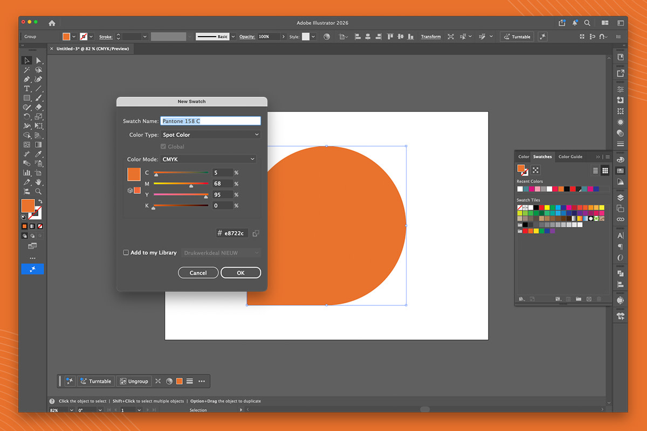Select the Selection tool (black arrow)
Viewport: 647px width, 431px height.
click(x=26, y=60)
